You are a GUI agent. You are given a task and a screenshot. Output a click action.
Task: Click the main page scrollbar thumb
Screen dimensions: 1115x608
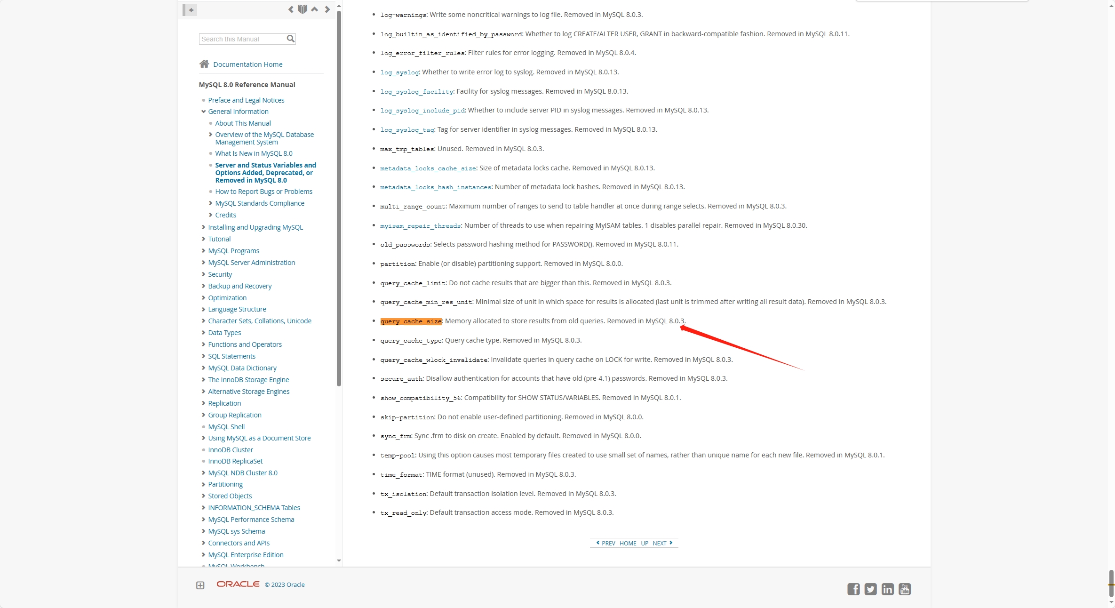[x=1111, y=584]
